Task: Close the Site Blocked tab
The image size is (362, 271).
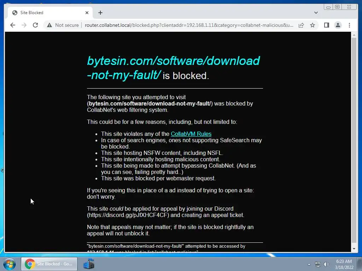Action: pyautogui.click(x=87, y=13)
